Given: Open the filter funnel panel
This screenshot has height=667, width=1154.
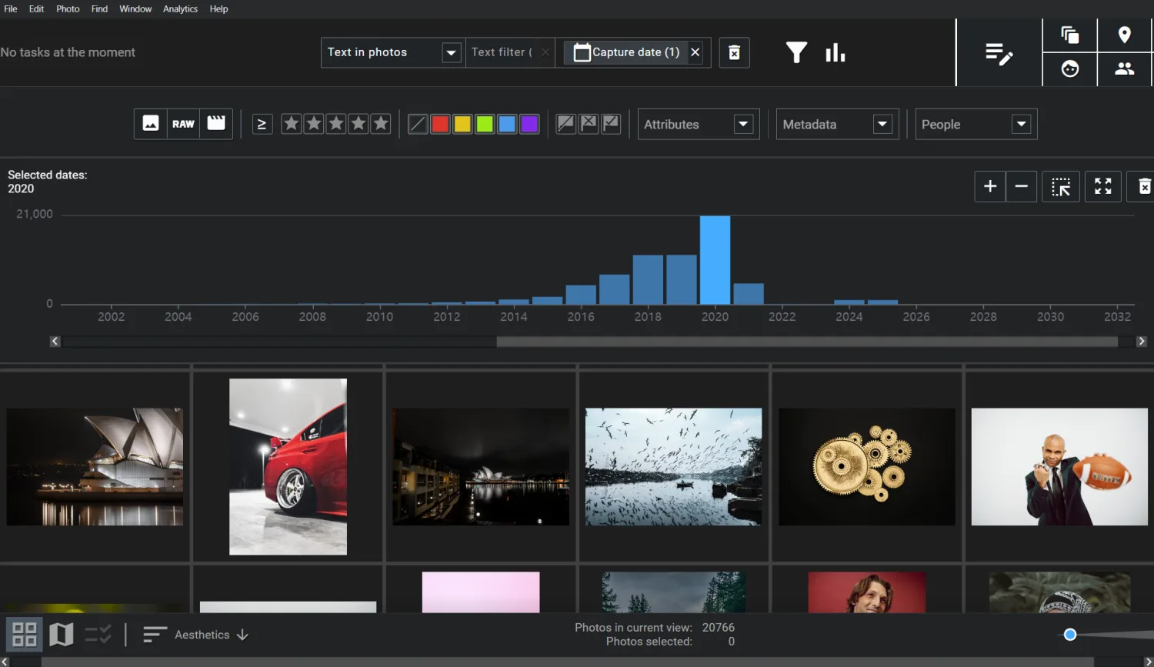Looking at the screenshot, I should point(796,52).
